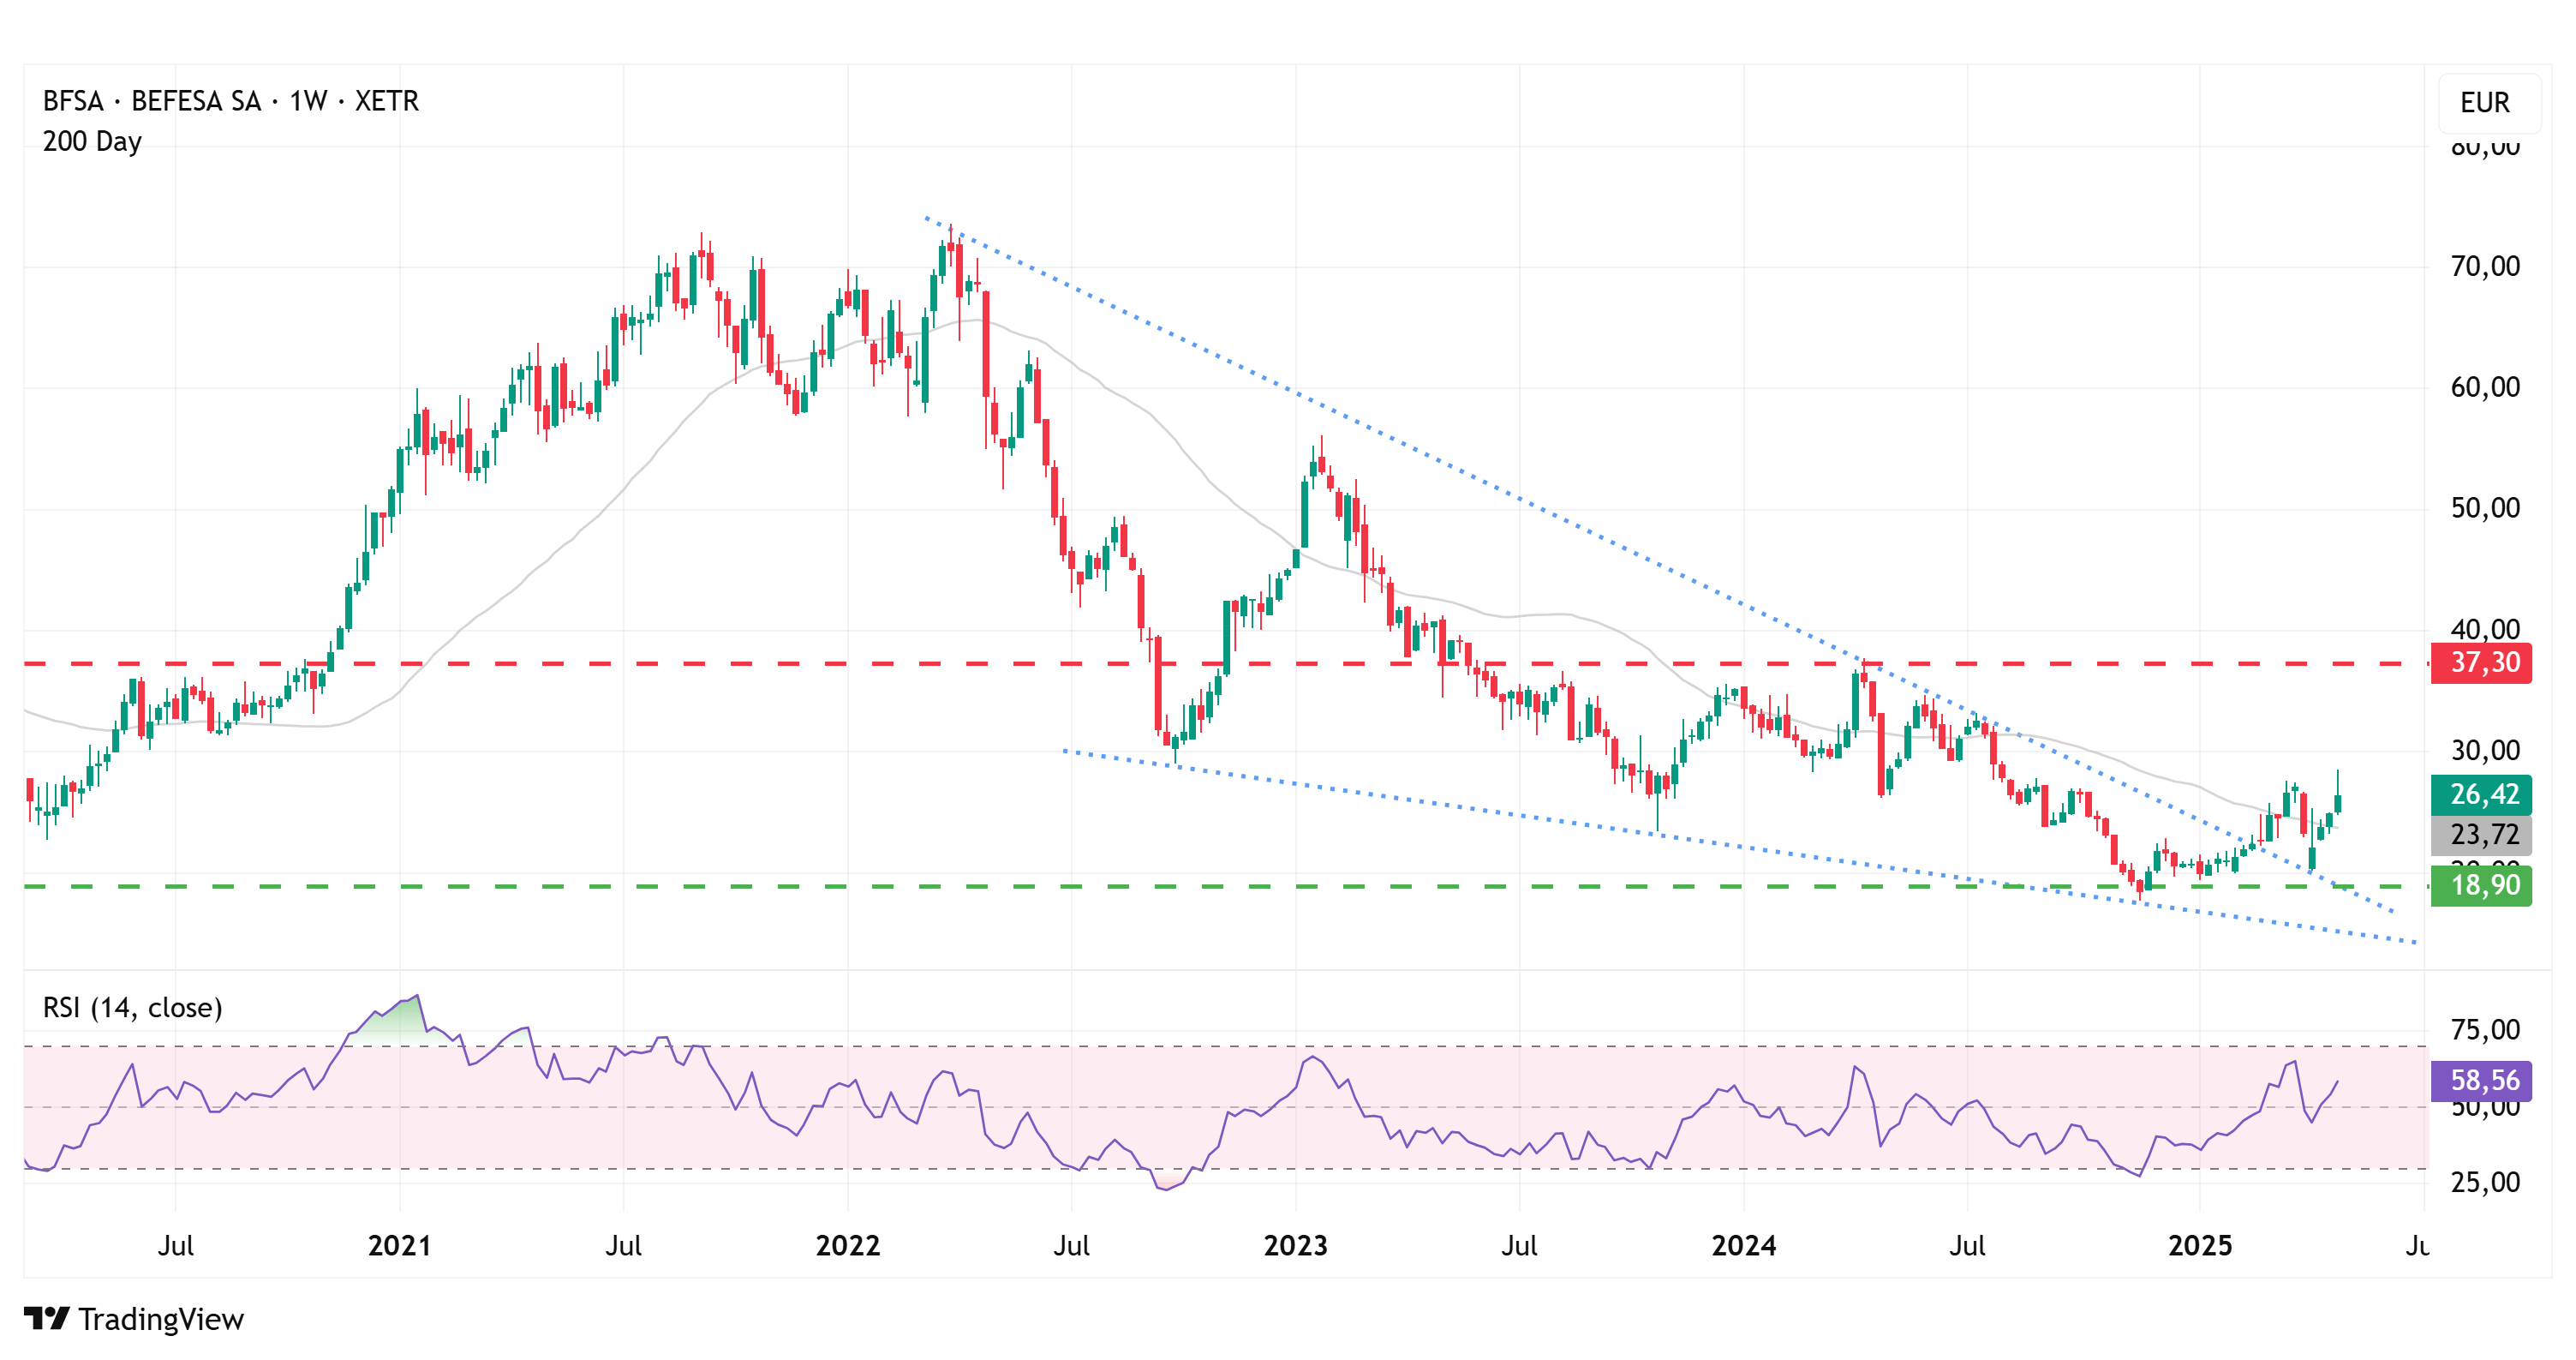
Task: Click the 26,42 current price tag
Action: tap(2481, 794)
